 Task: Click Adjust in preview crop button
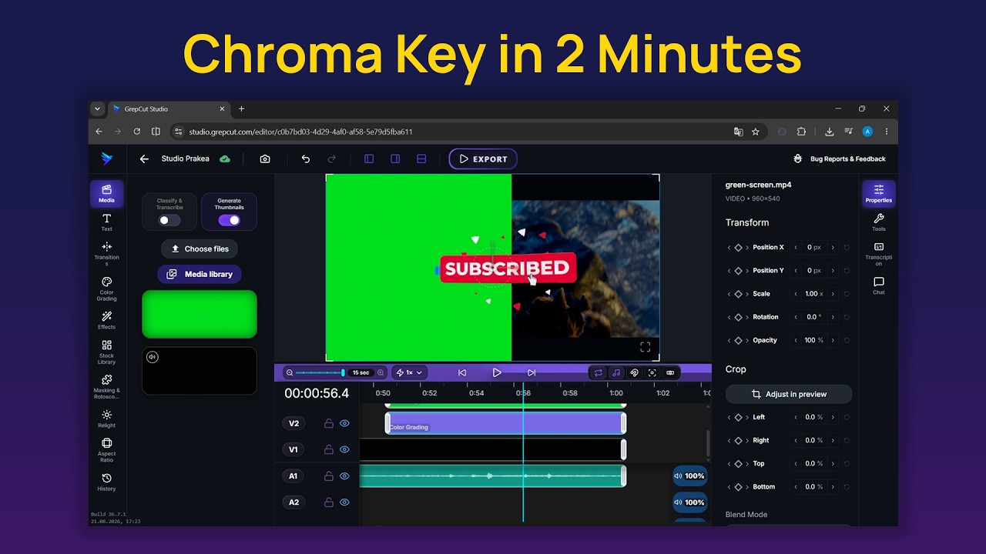[x=789, y=394]
